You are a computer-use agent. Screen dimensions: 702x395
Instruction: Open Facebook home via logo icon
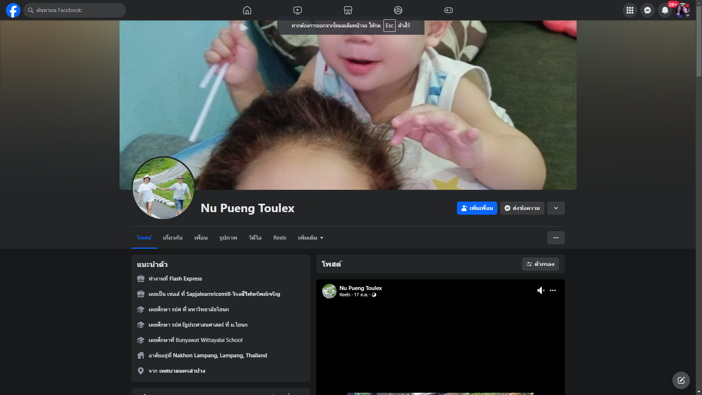pos(13,10)
